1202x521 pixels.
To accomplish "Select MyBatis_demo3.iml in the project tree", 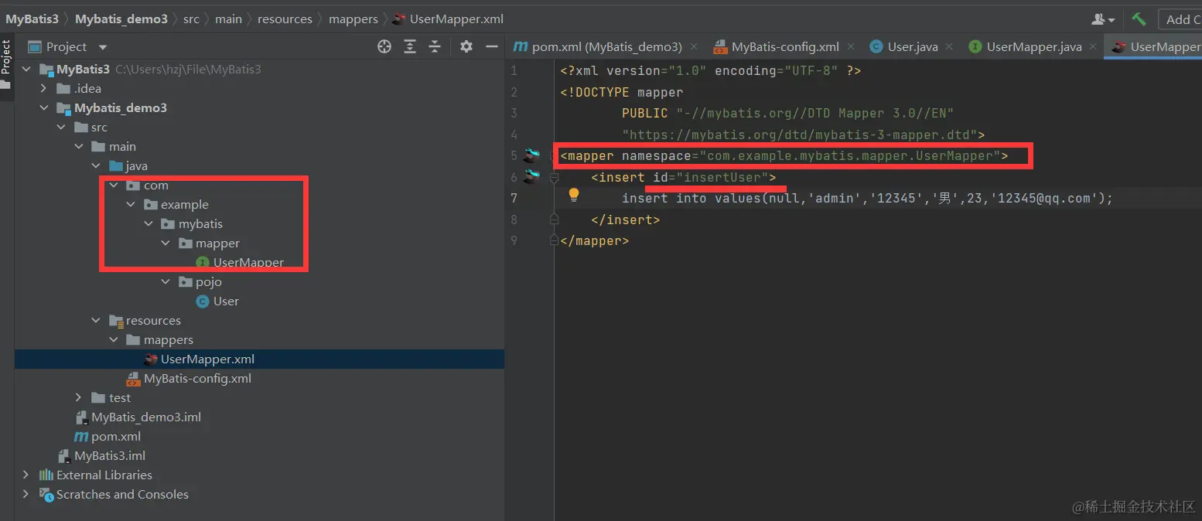I will (146, 417).
